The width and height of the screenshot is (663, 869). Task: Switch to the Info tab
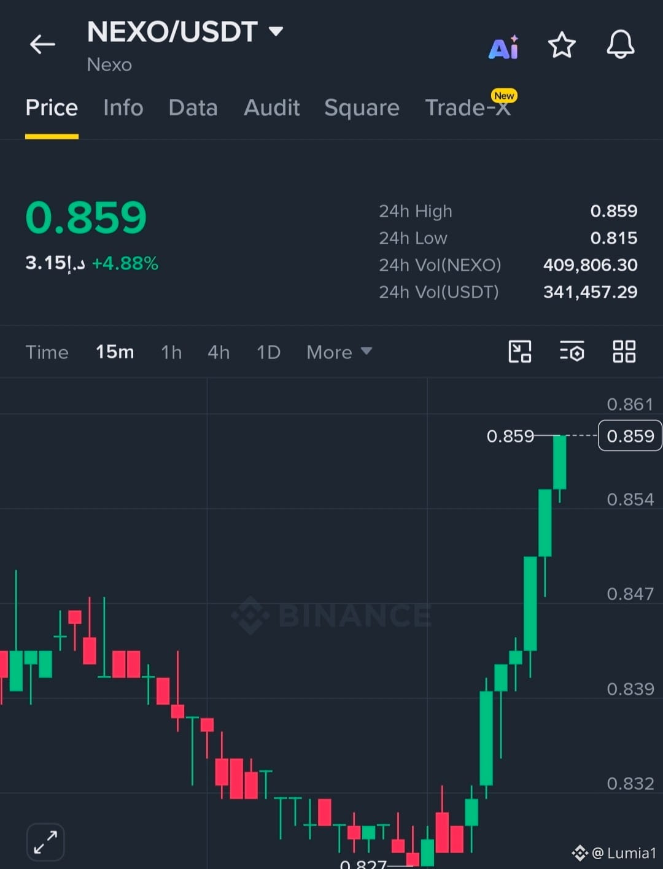pos(123,108)
